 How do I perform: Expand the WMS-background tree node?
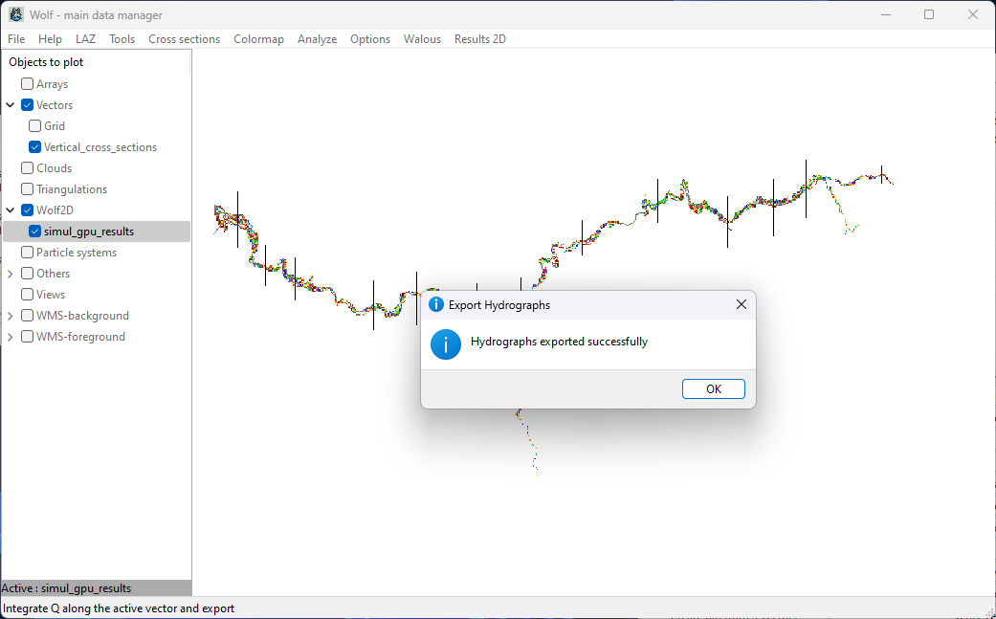coord(11,316)
